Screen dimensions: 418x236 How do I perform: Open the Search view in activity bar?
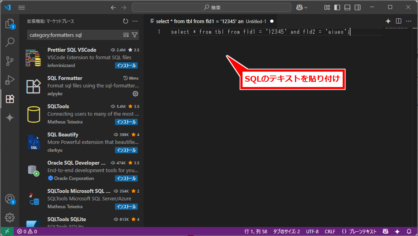click(10, 42)
